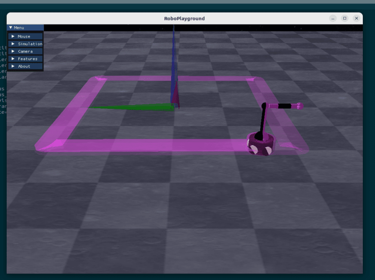The height and width of the screenshot is (280, 375).
Task: Minimize the RoboPlayground window
Action: pos(333,18)
